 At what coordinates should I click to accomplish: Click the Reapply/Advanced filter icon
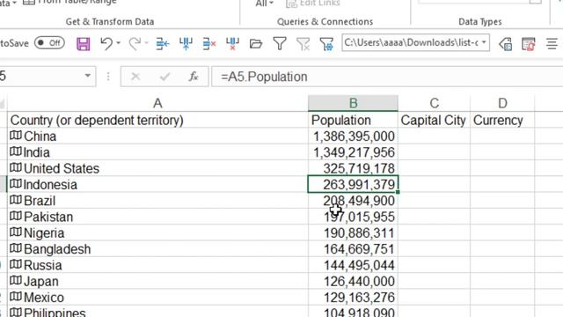[326, 44]
